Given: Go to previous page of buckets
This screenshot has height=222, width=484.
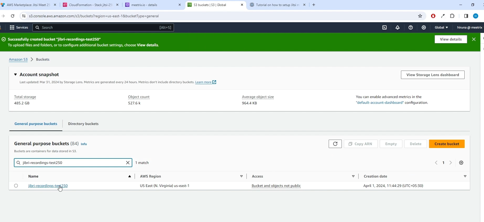Looking at the screenshot, I should click(436, 163).
